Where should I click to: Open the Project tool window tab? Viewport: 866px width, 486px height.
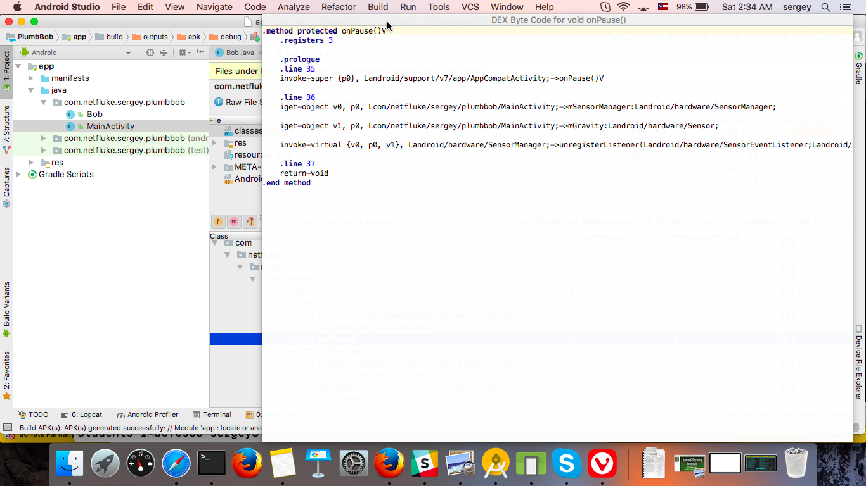click(6, 71)
